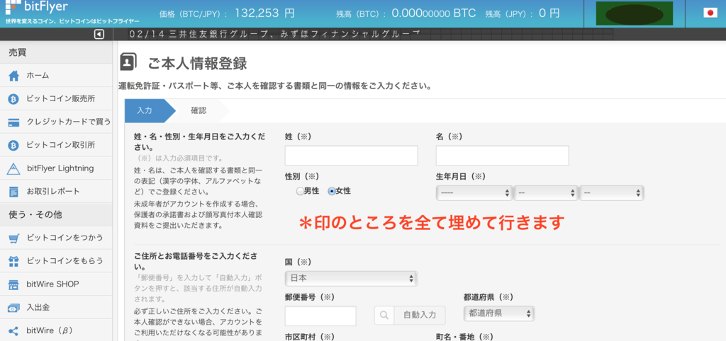Click the 姓 last name input field
Screen dimensions: 726x341
351,156
